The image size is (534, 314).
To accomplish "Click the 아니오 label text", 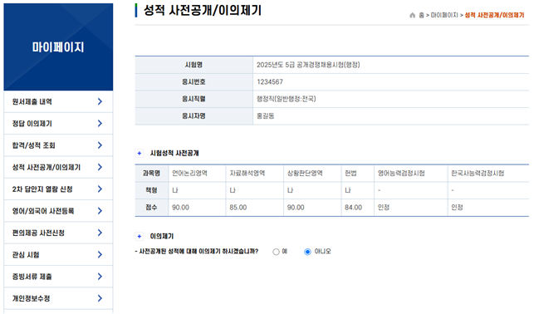I will click(x=322, y=252).
